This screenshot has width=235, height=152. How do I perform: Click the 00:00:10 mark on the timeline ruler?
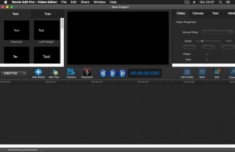click(51, 82)
